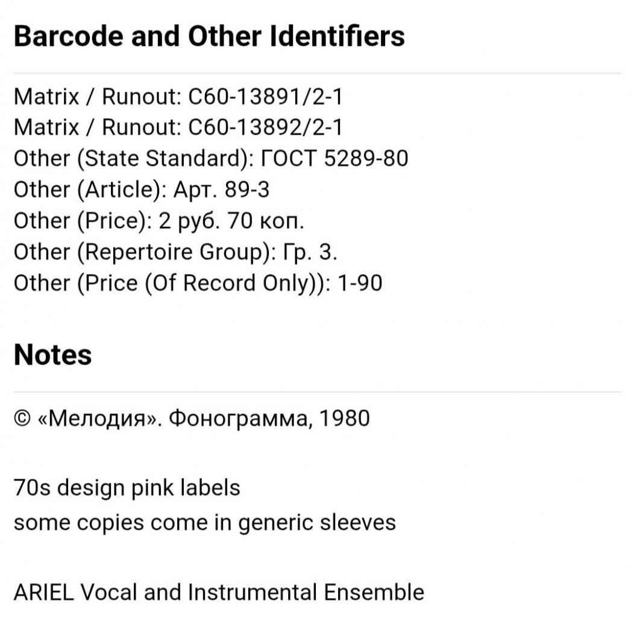Click the Price (Of Record Only) 1-90 entry
The image size is (634, 618).
click(x=198, y=282)
